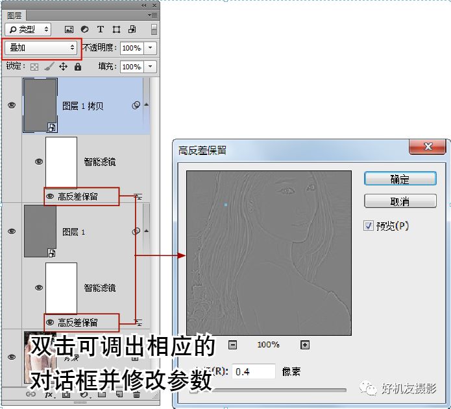Image resolution: width=451 pixels, height=409 pixels.
Task: Open the 不透明度 opacity dropdown arrow
Action: 150,48
